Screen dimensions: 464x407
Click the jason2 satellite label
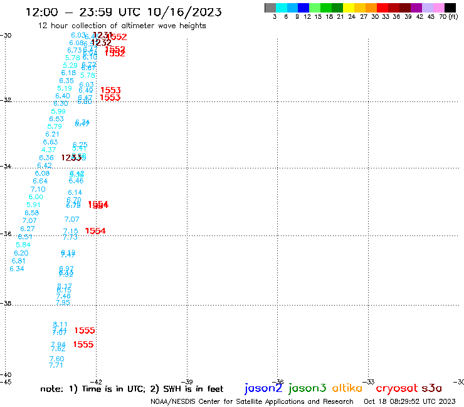(263, 388)
